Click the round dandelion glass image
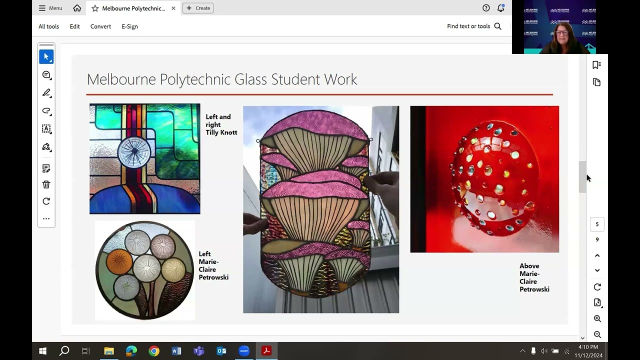This screenshot has height=360, width=640. tap(144, 270)
